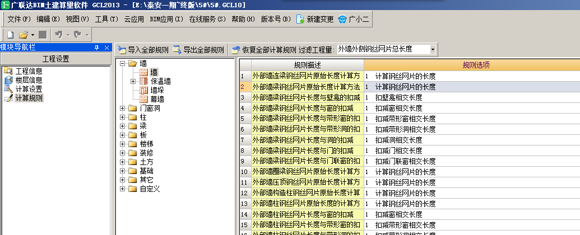Click the Undo toolbar icon
The image size is (580, 235).
pos(58,35)
